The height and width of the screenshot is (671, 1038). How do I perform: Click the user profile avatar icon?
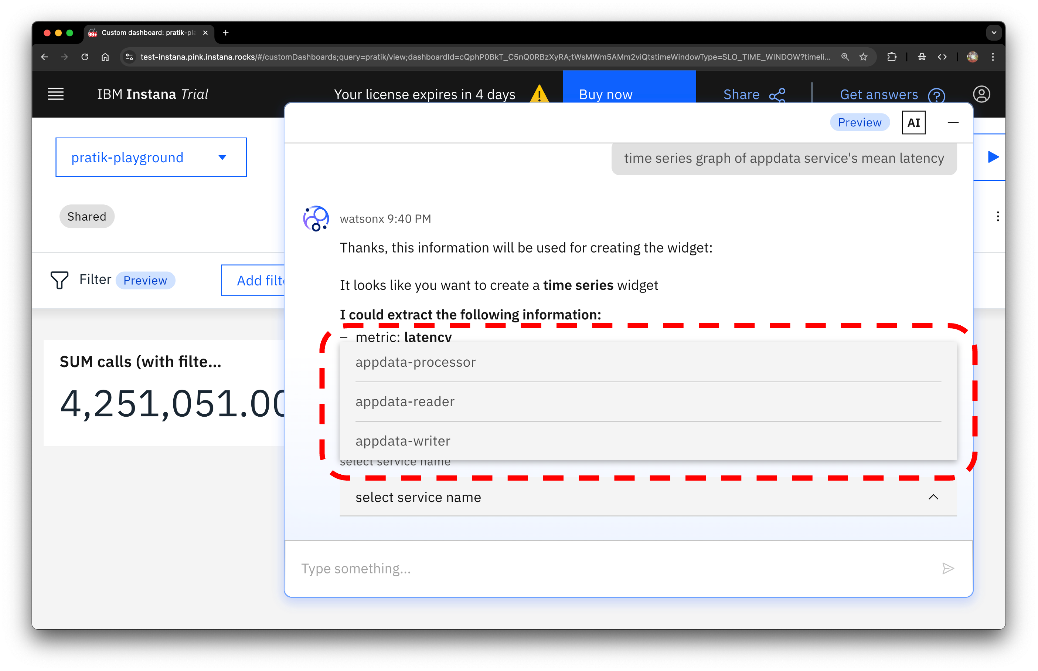pos(981,94)
